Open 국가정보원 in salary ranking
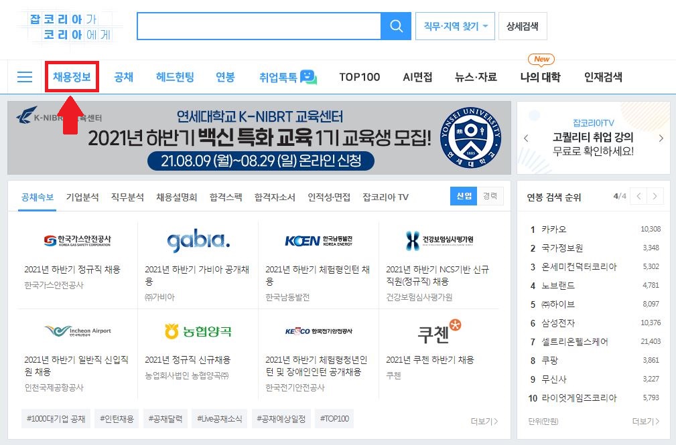676x445 pixels. tap(562, 248)
